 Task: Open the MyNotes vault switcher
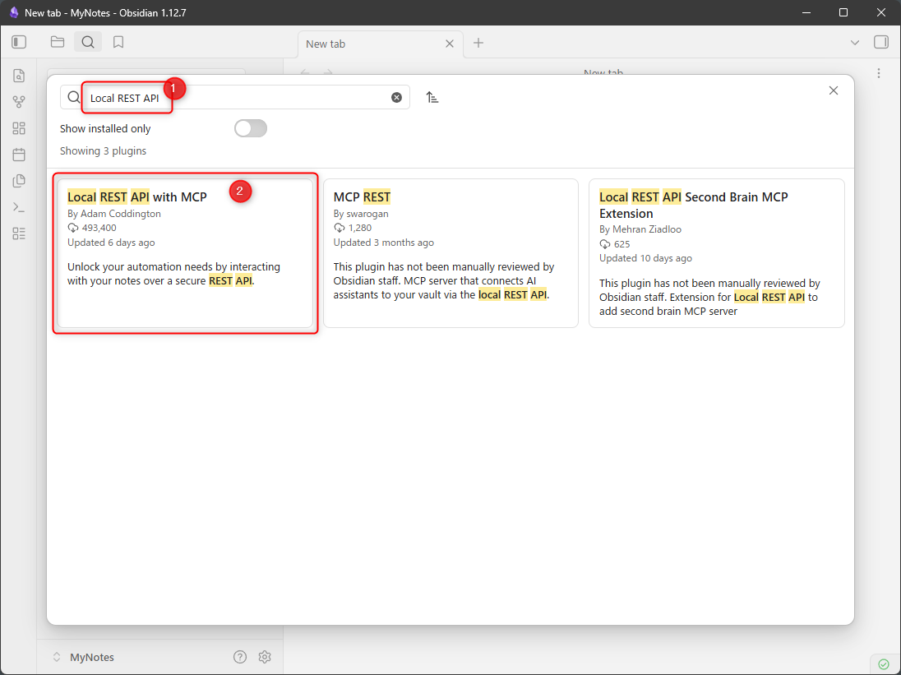pos(83,657)
